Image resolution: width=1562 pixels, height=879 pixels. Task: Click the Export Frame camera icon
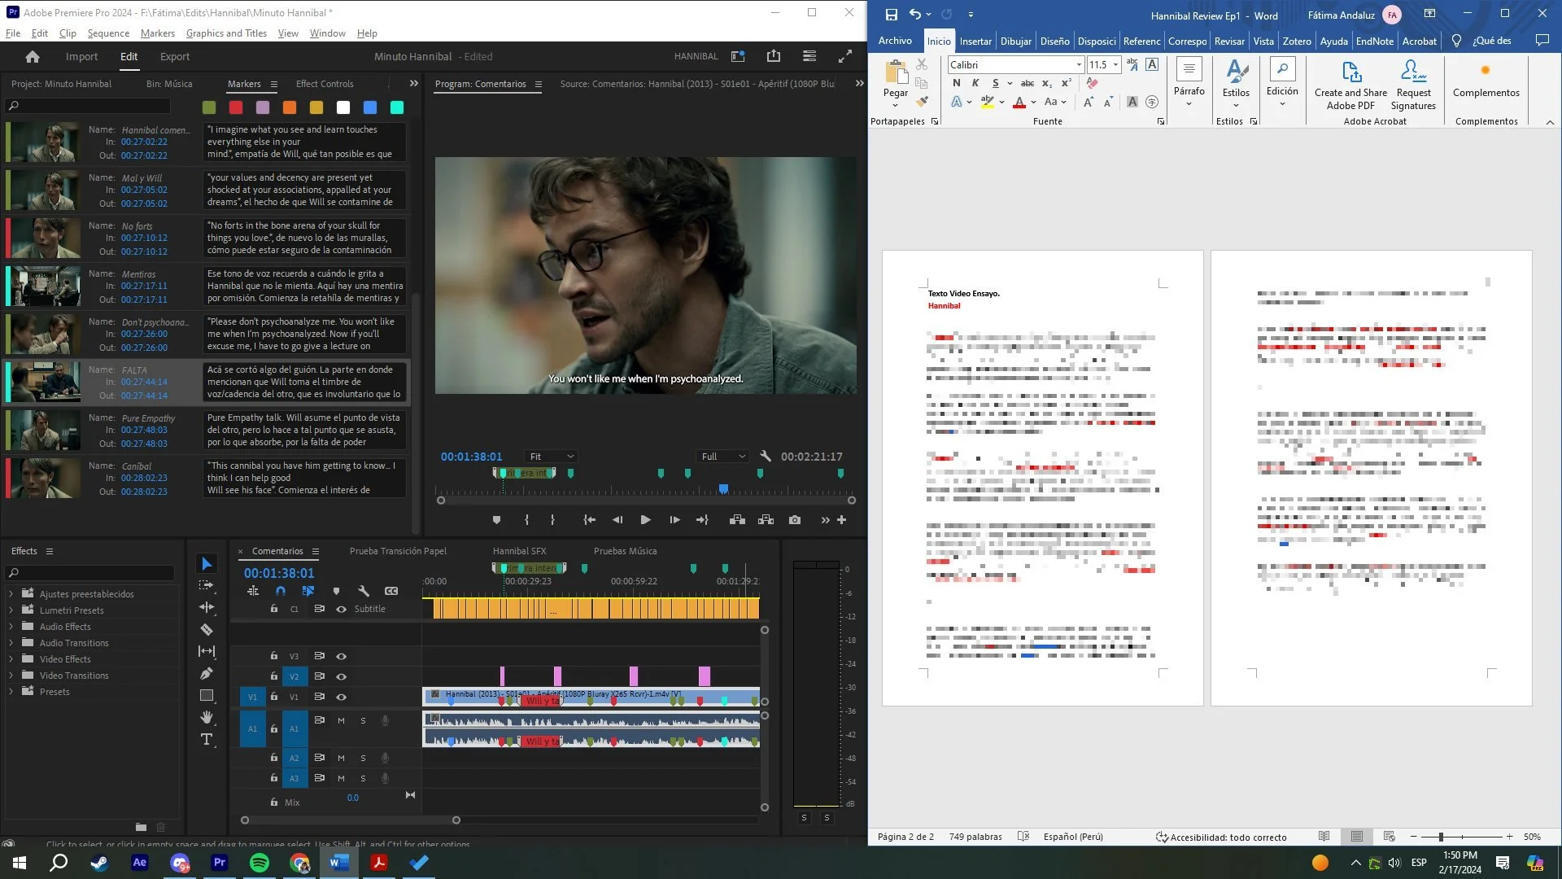pyautogui.click(x=795, y=520)
